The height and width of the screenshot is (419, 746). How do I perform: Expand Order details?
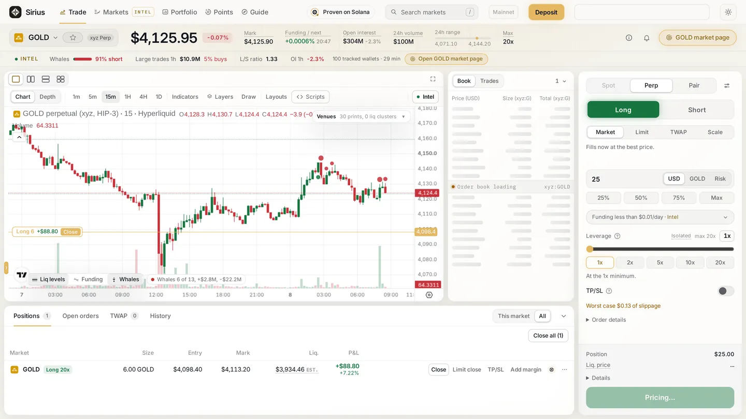(606, 320)
